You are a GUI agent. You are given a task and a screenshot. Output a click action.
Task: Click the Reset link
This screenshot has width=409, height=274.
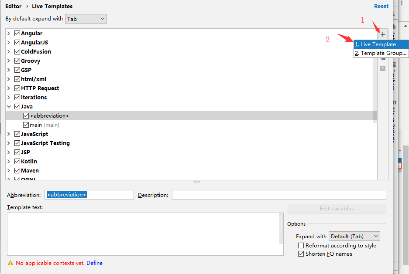[x=381, y=6]
